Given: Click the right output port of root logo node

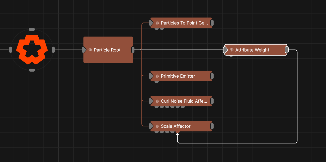Looking at the screenshot, I should tap(53, 50).
